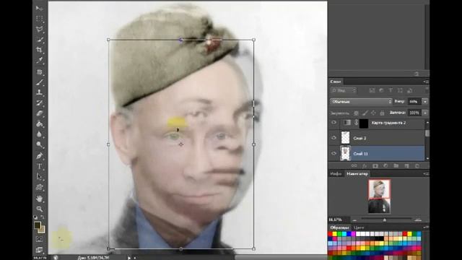This screenshot has height=260, width=462.
Task: Create new adjustment layer
Action: pyautogui.click(x=385, y=166)
